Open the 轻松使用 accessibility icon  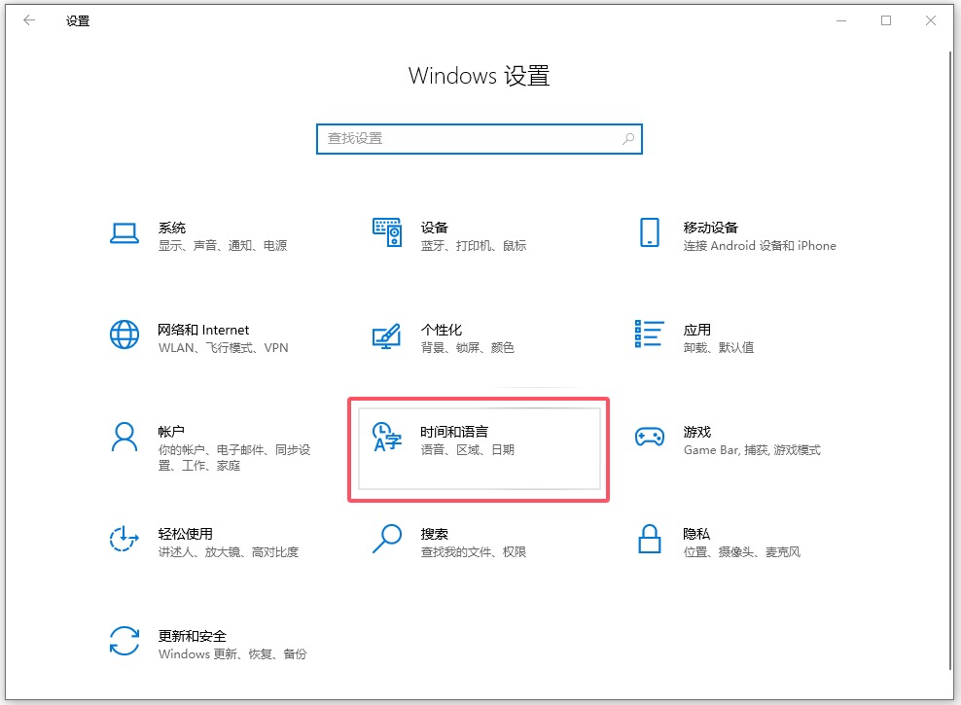(x=125, y=539)
